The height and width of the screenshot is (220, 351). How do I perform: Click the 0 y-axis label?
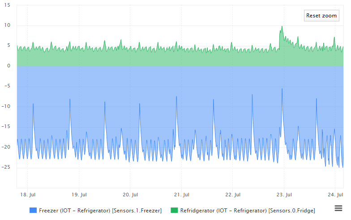tap(9, 66)
